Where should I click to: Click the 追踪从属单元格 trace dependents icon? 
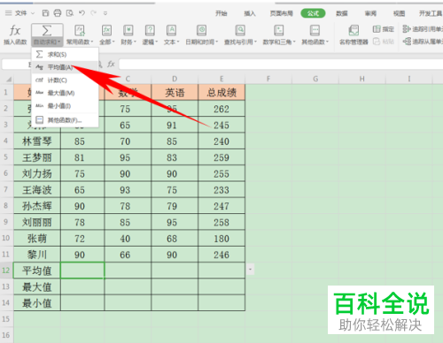pos(407,42)
